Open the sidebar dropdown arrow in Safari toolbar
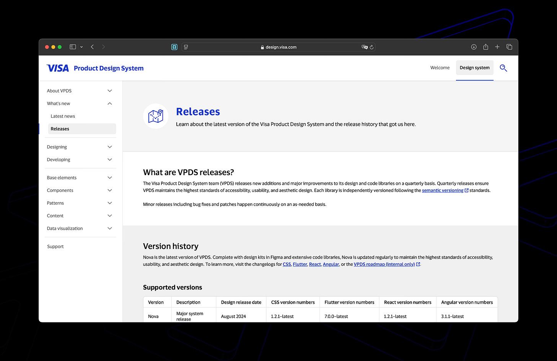 coord(81,47)
